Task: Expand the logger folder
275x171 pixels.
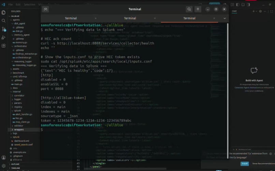Action: 17,99
